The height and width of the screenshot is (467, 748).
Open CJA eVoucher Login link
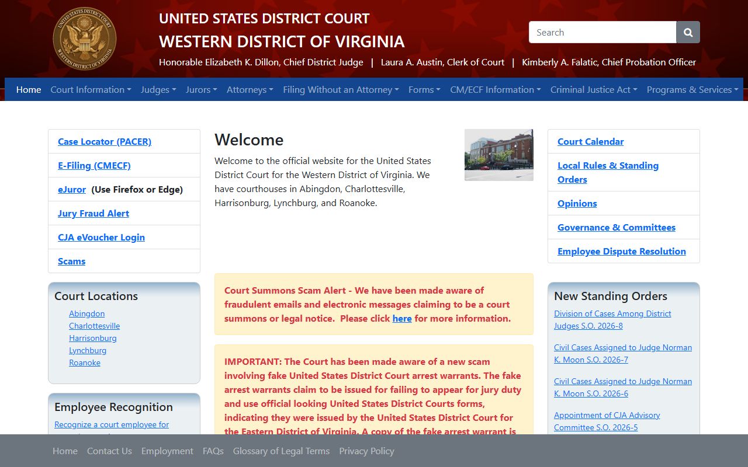(x=101, y=237)
